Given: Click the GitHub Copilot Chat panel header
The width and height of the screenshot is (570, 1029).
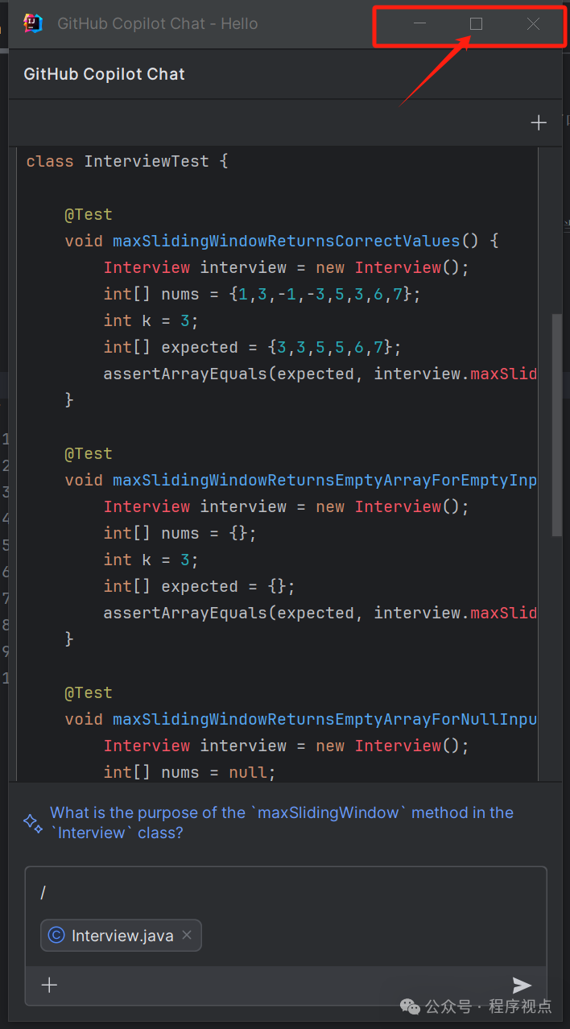Looking at the screenshot, I should [105, 74].
